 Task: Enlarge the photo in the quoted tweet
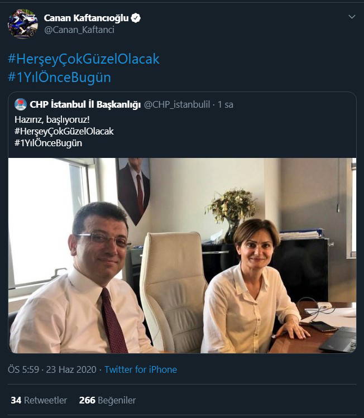click(182, 256)
